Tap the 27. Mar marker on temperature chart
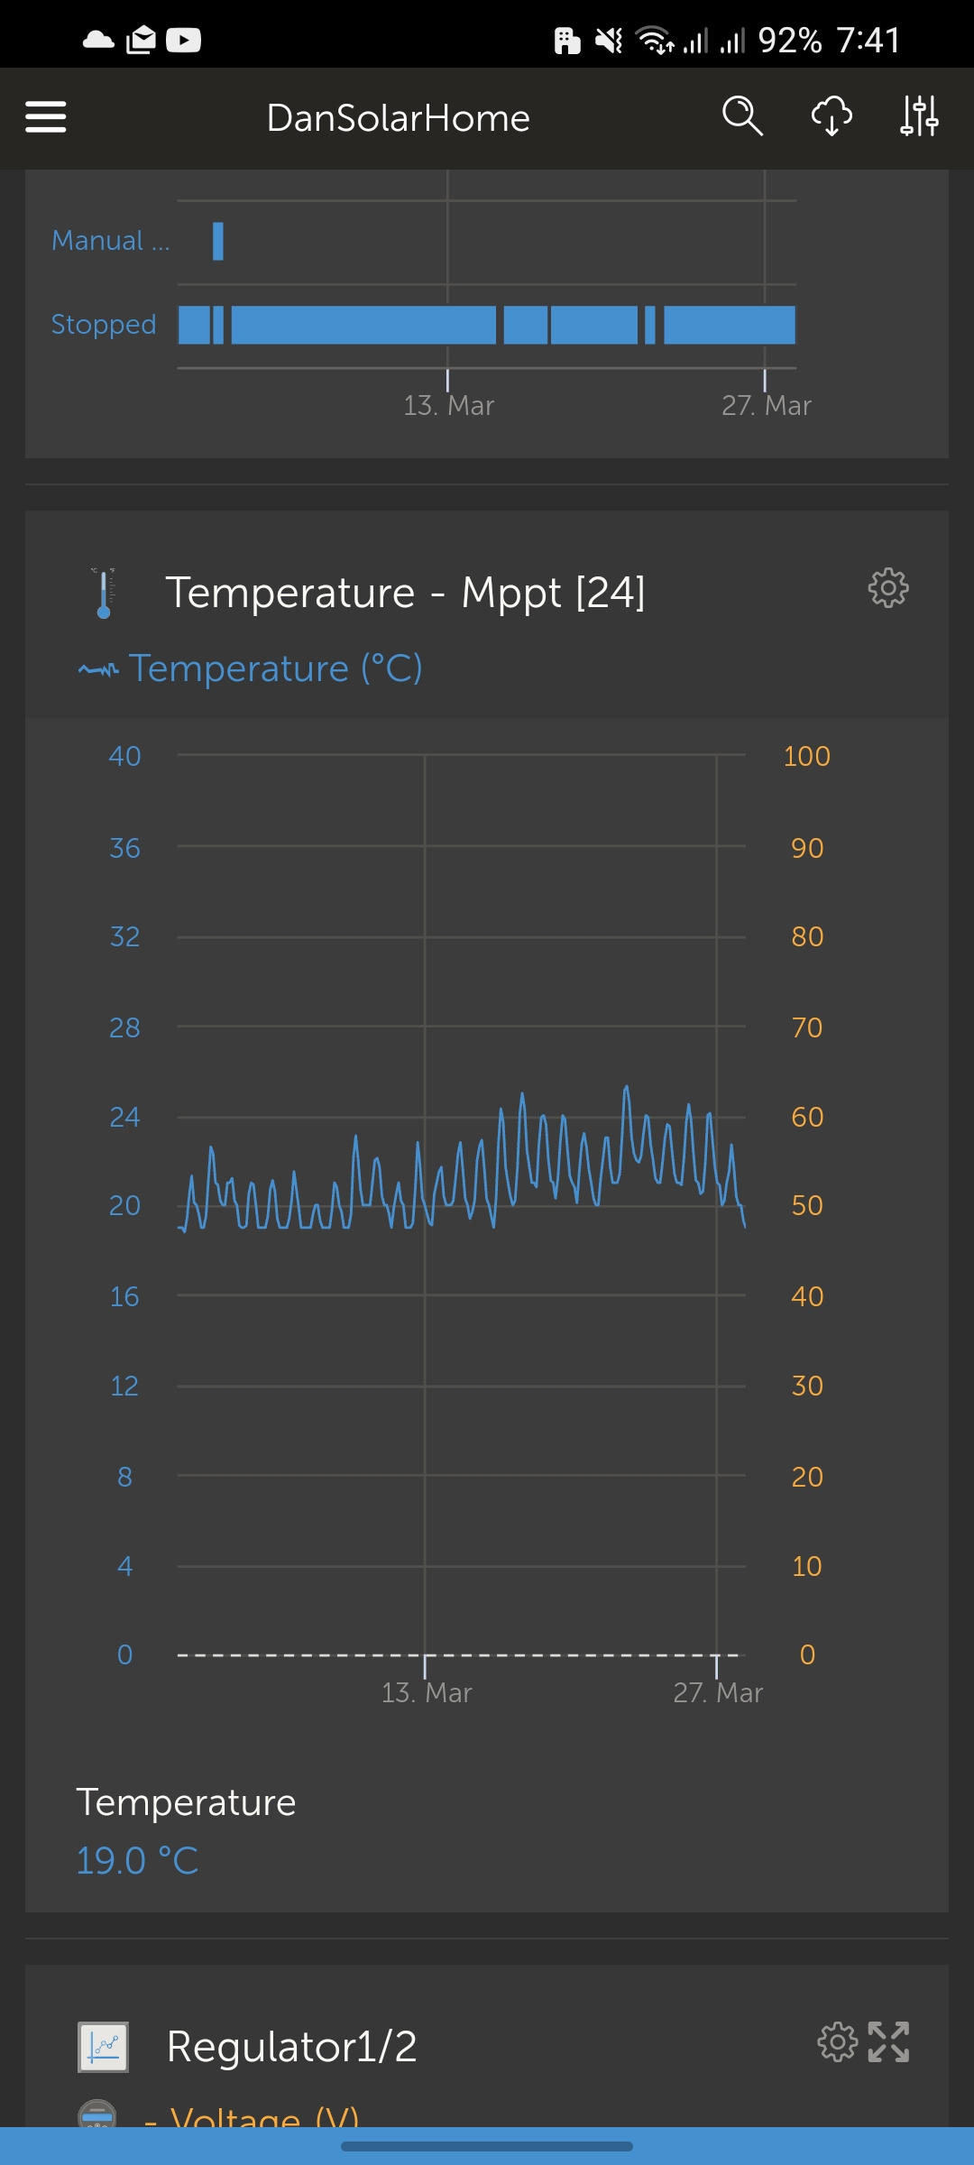Viewport: 974px width, 2165px height. pyautogui.click(x=718, y=1692)
